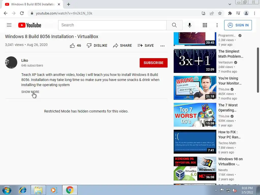Go forward in Chrome

(14, 13)
